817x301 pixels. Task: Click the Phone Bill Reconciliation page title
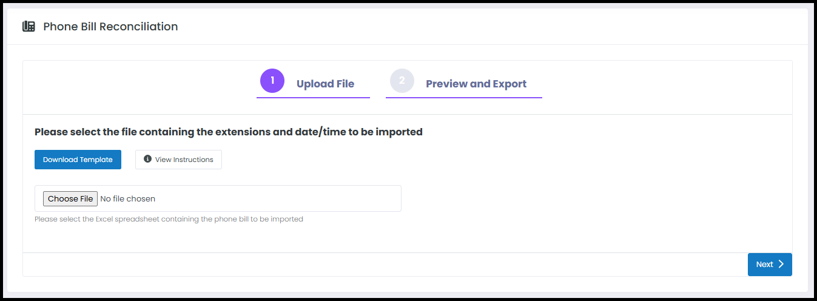pyautogui.click(x=110, y=27)
